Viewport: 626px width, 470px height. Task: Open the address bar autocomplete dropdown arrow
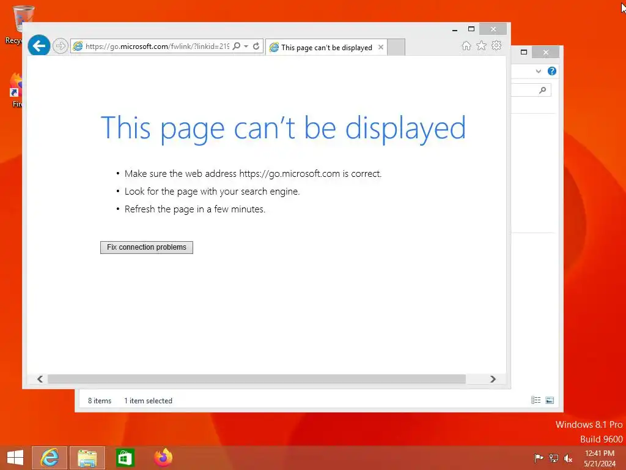click(246, 46)
